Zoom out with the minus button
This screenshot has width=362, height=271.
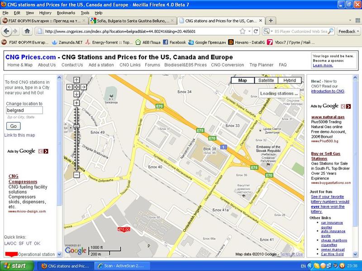[76, 175]
